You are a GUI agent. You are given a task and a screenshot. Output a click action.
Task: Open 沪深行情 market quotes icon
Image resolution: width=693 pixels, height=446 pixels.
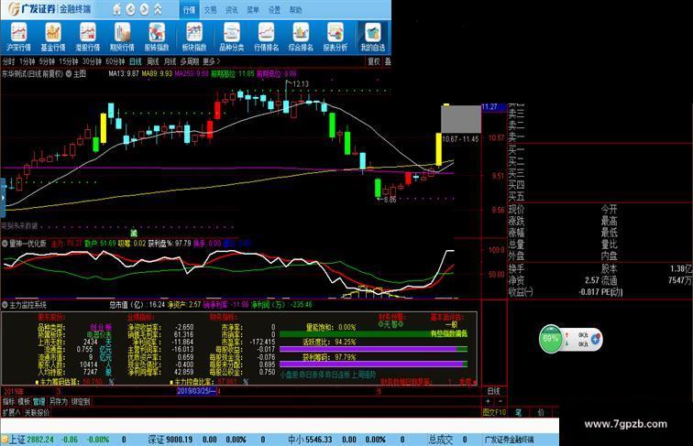point(18,38)
